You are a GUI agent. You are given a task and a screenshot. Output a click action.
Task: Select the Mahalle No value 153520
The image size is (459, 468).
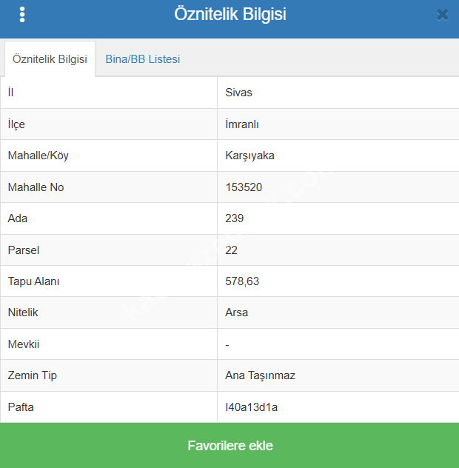click(x=244, y=187)
